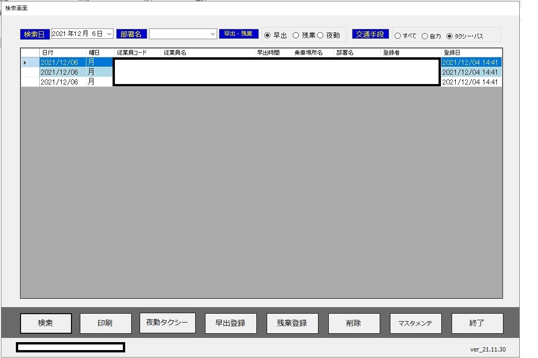Select the third row's header cell
The width and height of the screenshot is (538, 358).
[x=30, y=82]
